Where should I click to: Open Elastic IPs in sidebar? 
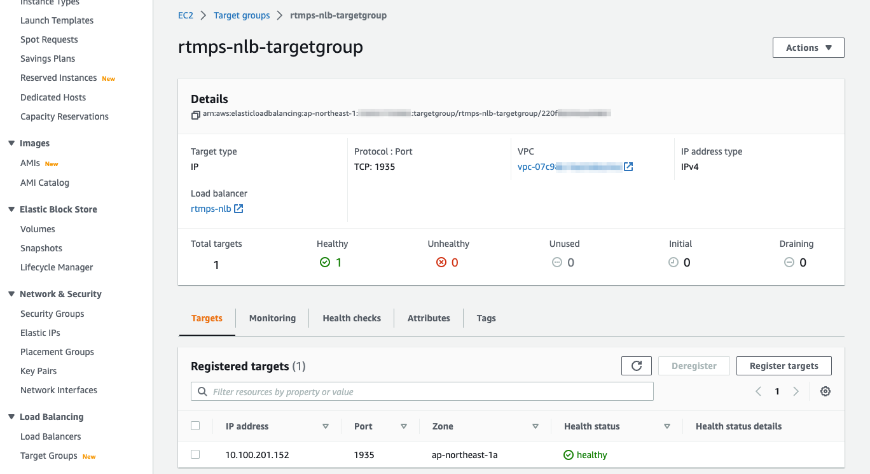40,333
